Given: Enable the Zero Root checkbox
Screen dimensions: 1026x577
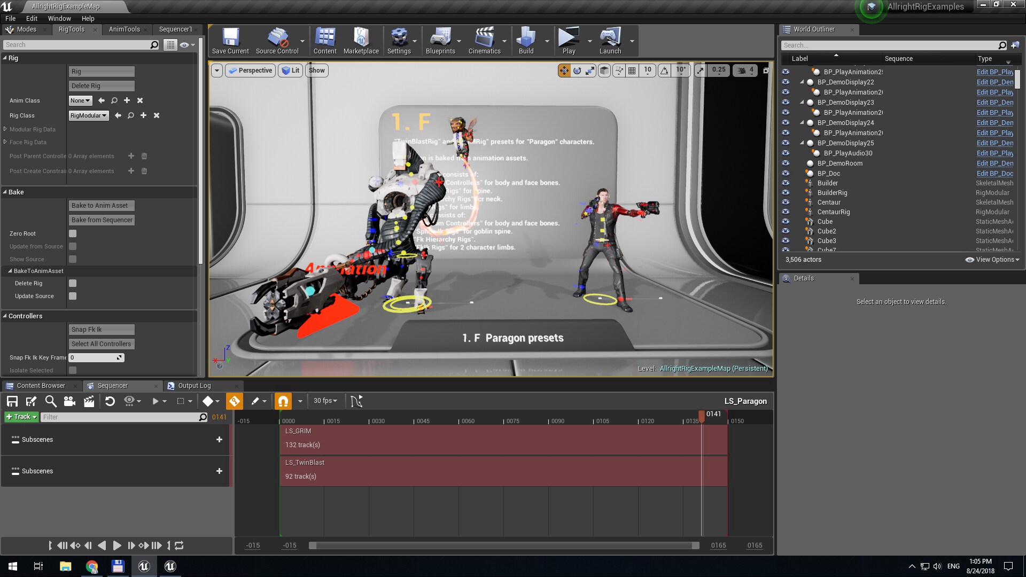Looking at the screenshot, I should click(x=73, y=233).
